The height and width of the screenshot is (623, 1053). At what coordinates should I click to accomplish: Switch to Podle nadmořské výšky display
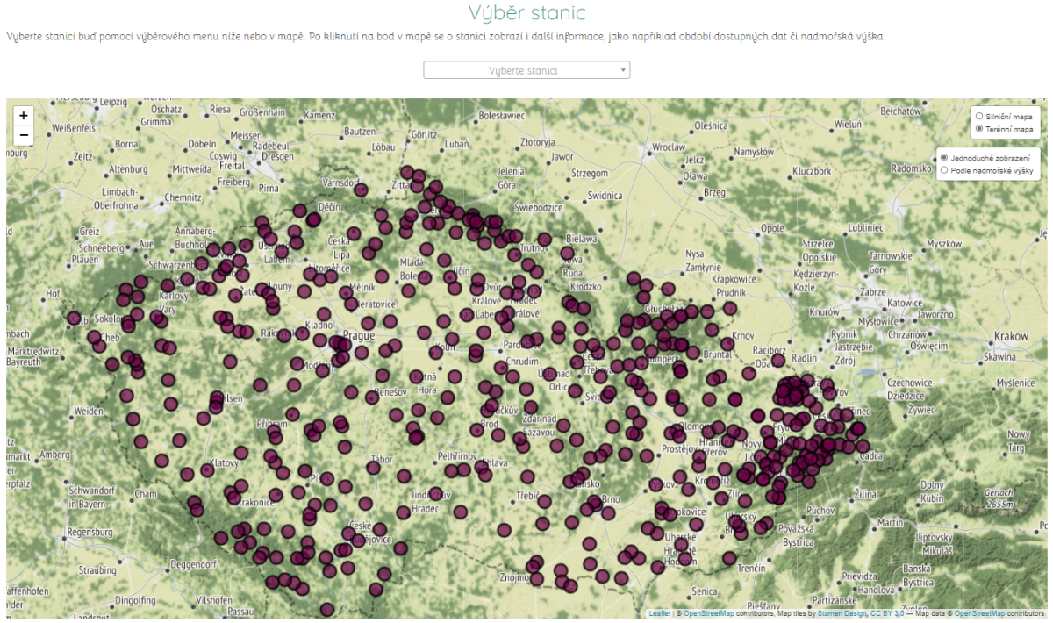click(x=944, y=170)
